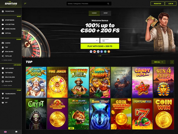Click the deposit amount input field
This screenshot has width=178, height=134.
coord(110,40)
